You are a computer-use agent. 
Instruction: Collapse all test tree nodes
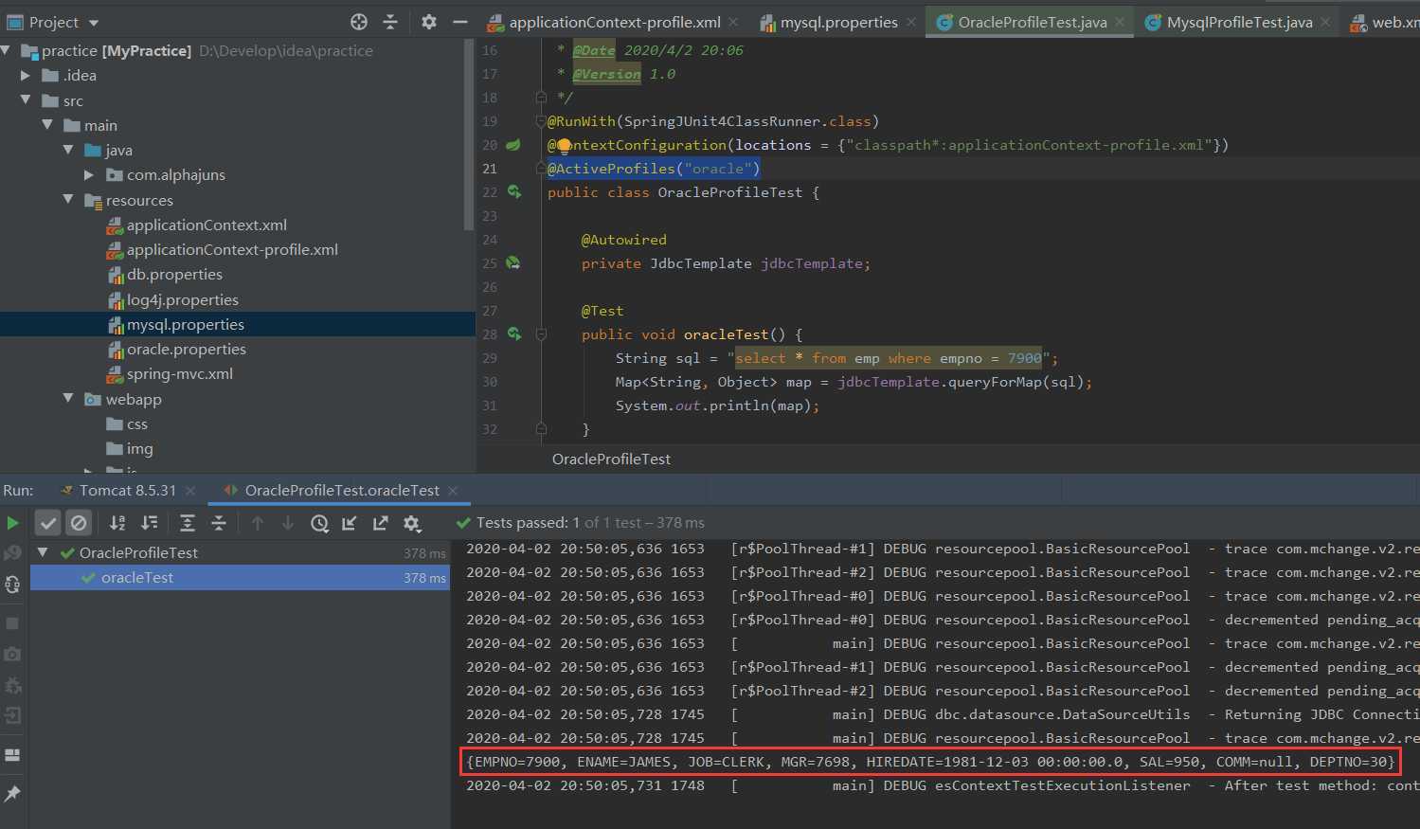pos(219,523)
